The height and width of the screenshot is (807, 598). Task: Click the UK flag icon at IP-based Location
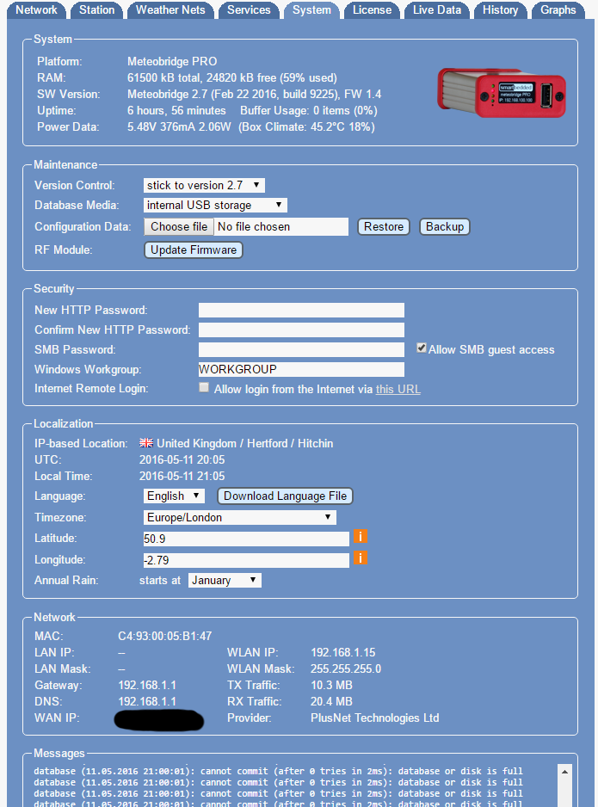[146, 443]
